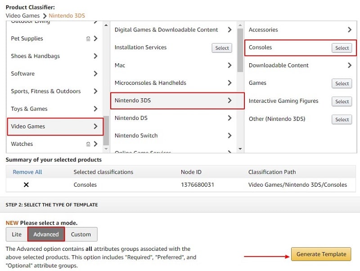Expand the Video Games chevron

pyautogui.click(x=96, y=127)
